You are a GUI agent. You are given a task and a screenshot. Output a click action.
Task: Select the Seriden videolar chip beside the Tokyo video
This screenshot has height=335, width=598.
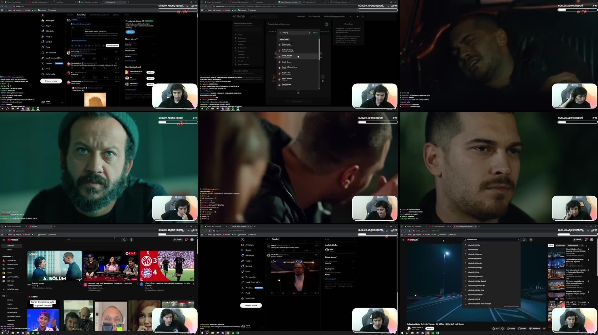[573, 246]
